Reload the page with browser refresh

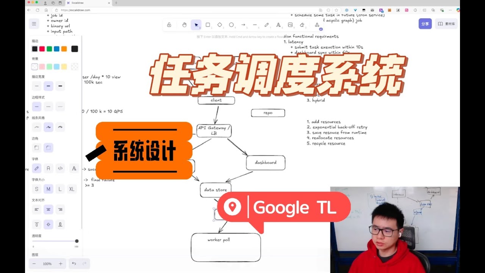pos(38,10)
